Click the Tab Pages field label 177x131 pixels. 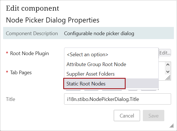(21, 72)
